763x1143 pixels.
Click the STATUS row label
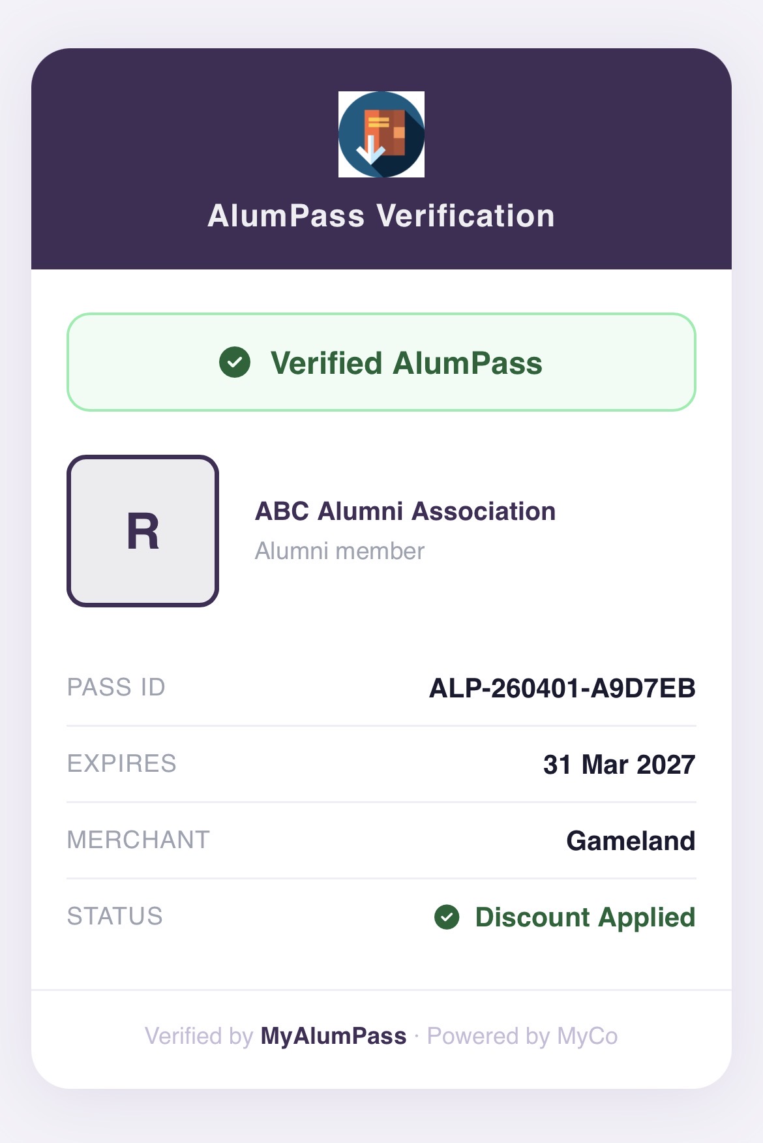115,917
